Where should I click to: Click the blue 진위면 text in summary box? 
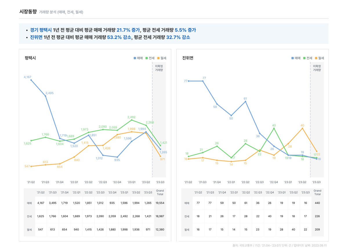coord(36,37)
